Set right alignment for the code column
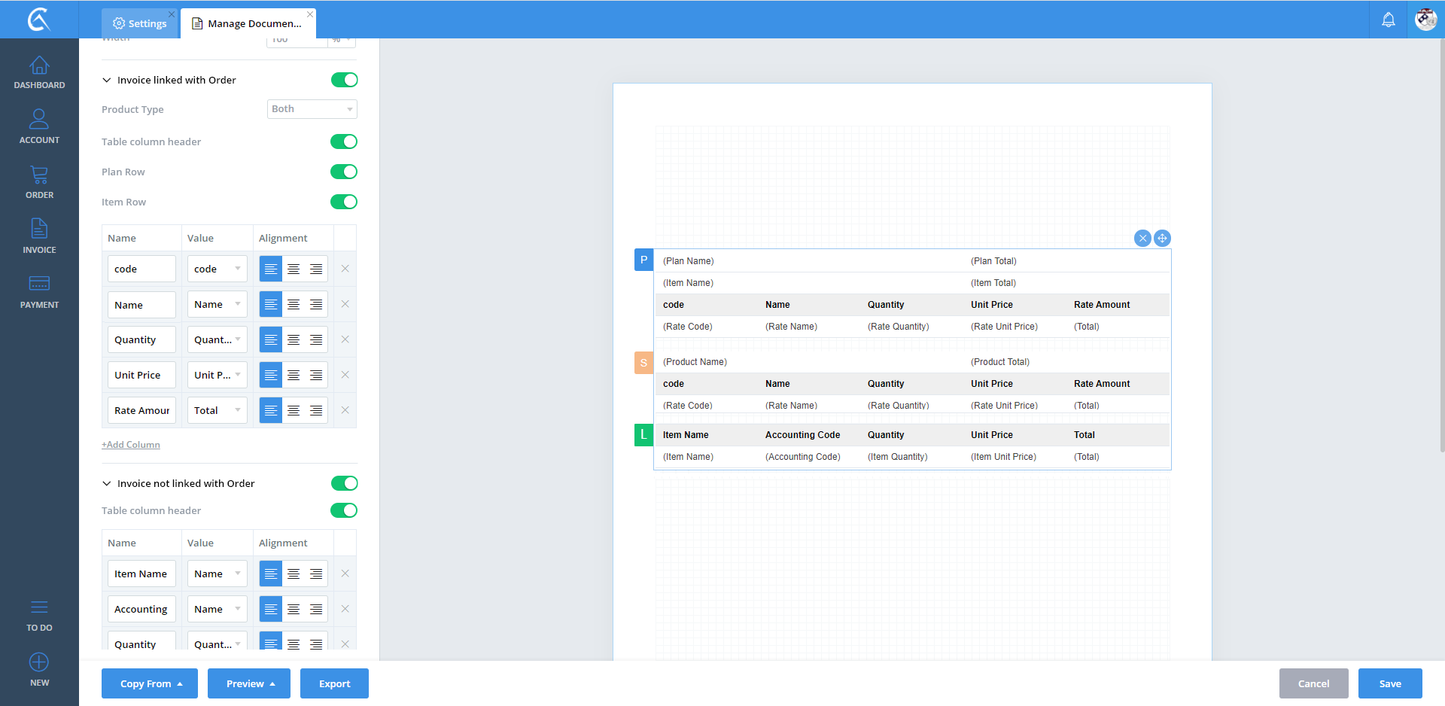 click(316, 269)
